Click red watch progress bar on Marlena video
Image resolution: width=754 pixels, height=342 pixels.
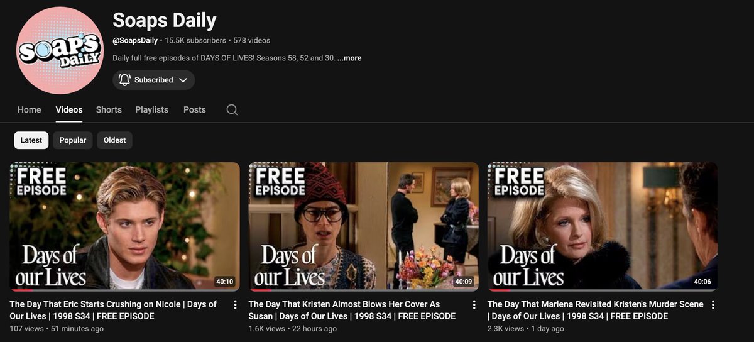coord(500,290)
